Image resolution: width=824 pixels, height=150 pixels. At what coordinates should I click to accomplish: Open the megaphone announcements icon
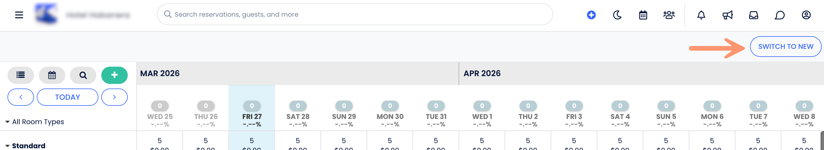(x=727, y=15)
